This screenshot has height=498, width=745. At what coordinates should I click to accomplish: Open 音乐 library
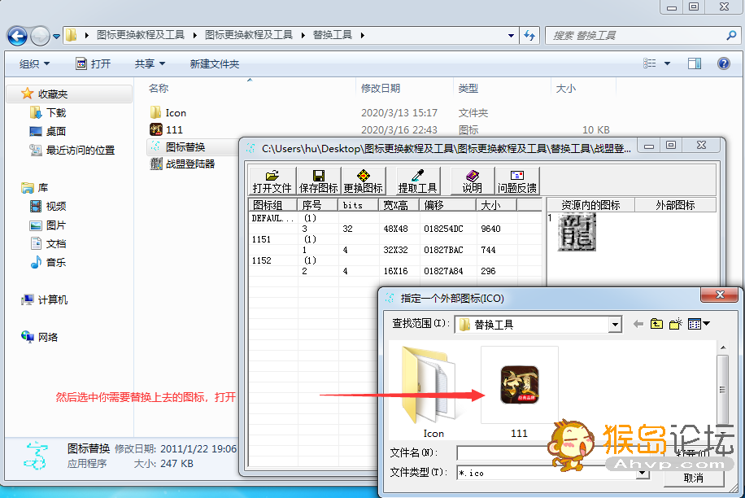56,262
